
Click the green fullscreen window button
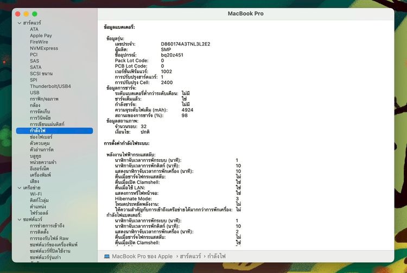35,14
